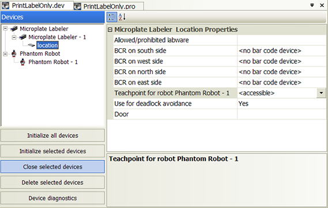Click the Microplate Labeler root device icon
Image resolution: width=328 pixels, height=208 pixels.
pyautogui.click(x=14, y=29)
